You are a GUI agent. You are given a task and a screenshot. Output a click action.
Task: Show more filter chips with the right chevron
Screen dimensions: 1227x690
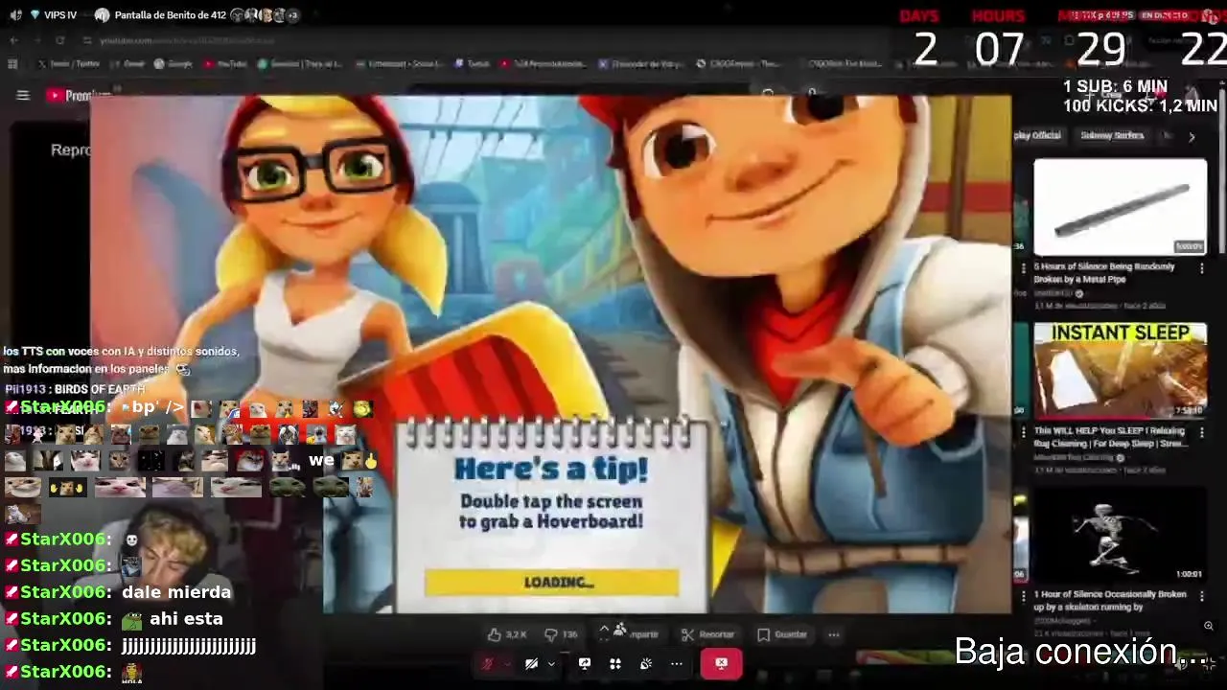tap(1192, 137)
